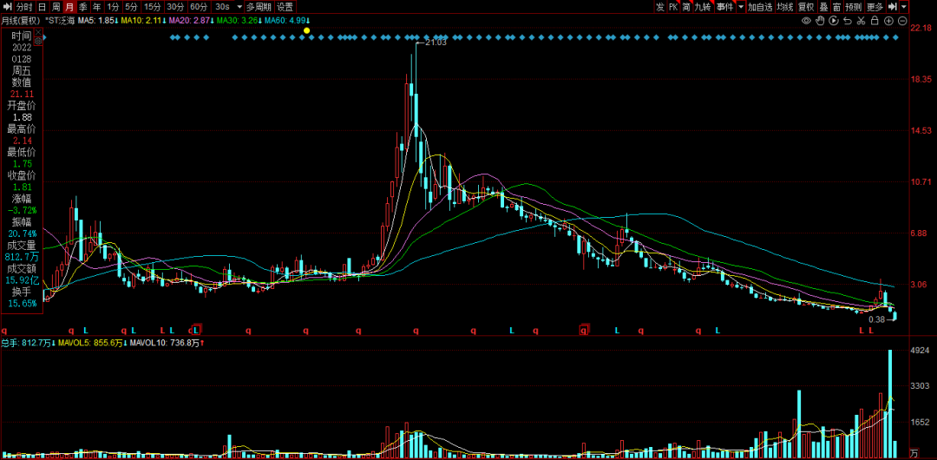The height and width of the screenshot is (460, 937).
Task: Open the dropdown arrow next to 事件
Action: click(x=741, y=7)
